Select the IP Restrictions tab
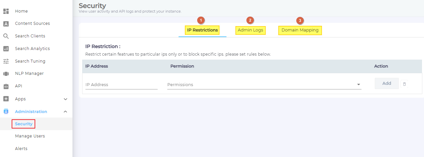424x157 pixels. tap(203, 30)
